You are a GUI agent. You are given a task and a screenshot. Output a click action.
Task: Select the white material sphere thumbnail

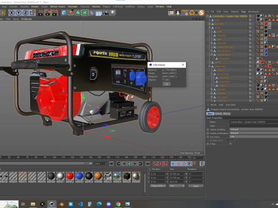(x=60, y=176)
